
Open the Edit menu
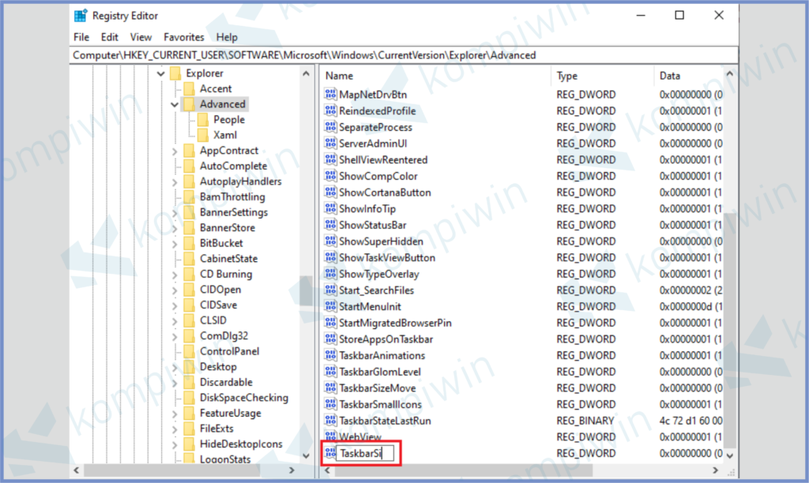[110, 37]
